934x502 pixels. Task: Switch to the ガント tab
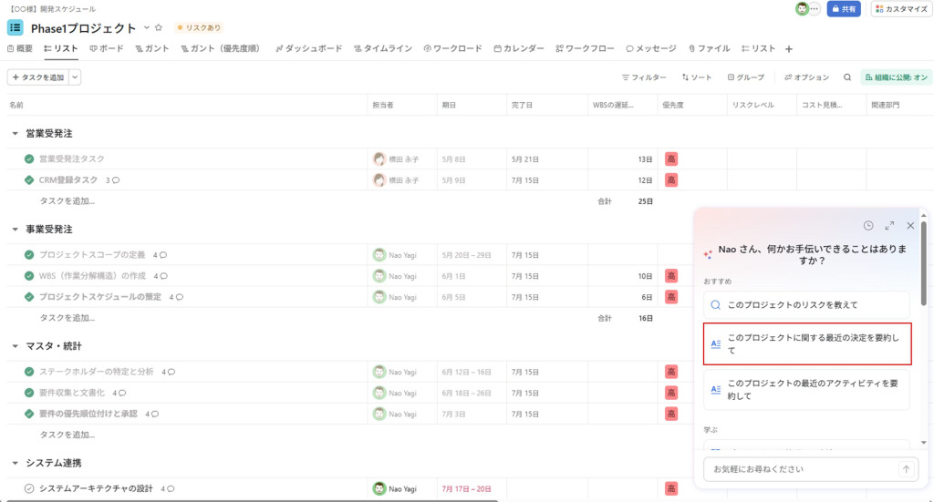[152, 48]
